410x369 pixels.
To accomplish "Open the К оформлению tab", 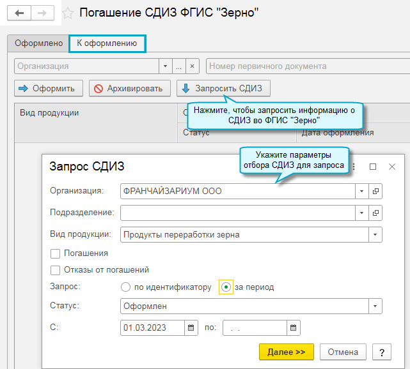I will (x=107, y=43).
